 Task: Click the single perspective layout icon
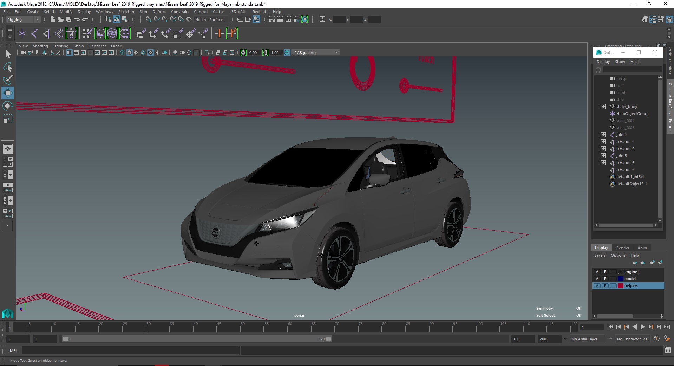8,149
